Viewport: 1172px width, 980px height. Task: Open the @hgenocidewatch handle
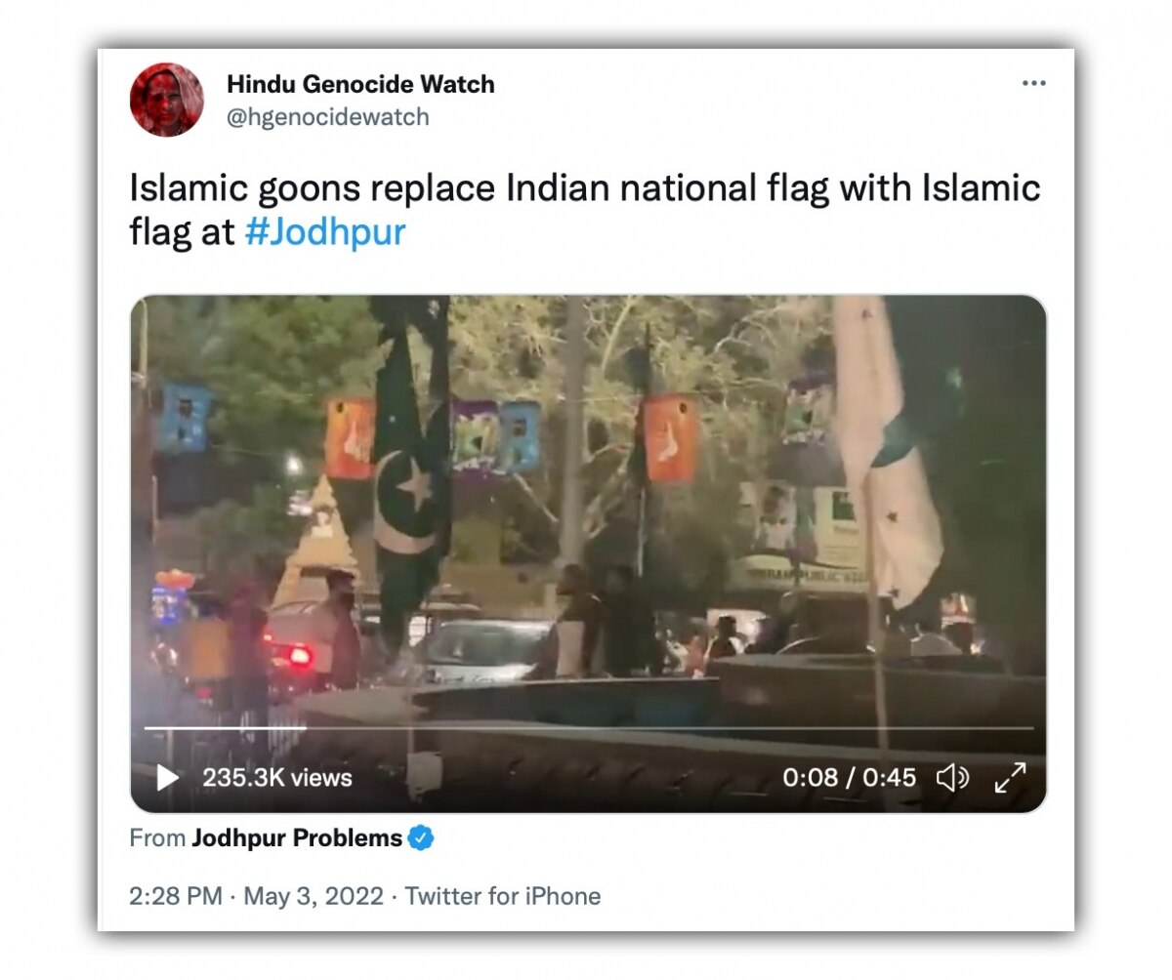pos(328,117)
